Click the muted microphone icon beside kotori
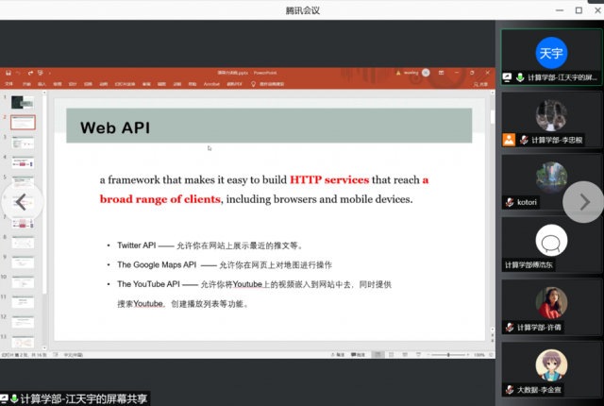The height and width of the screenshot is (406, 604). tap(511, 202)
